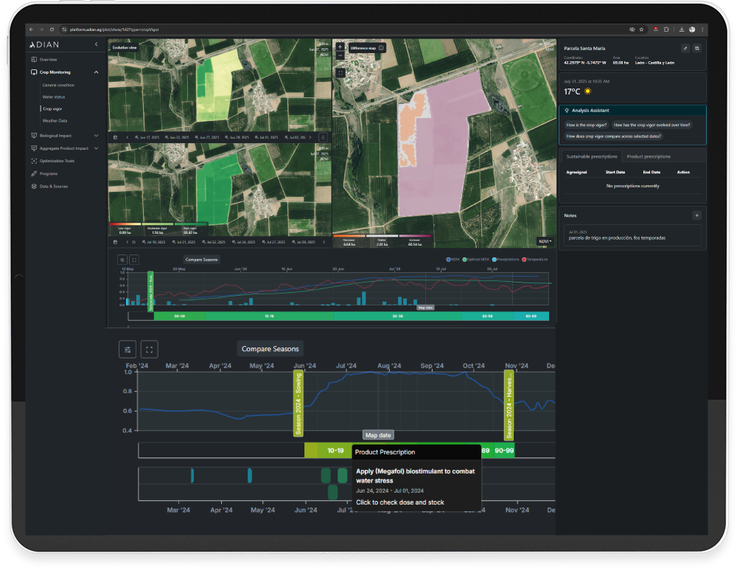
Task: Go back using the browser back arrow
Action: [31, 30]
